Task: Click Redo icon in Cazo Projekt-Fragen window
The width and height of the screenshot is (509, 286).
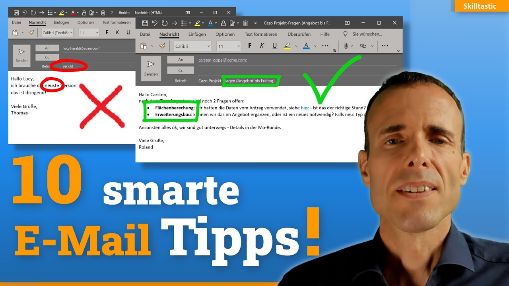Action: coord(164,23)
